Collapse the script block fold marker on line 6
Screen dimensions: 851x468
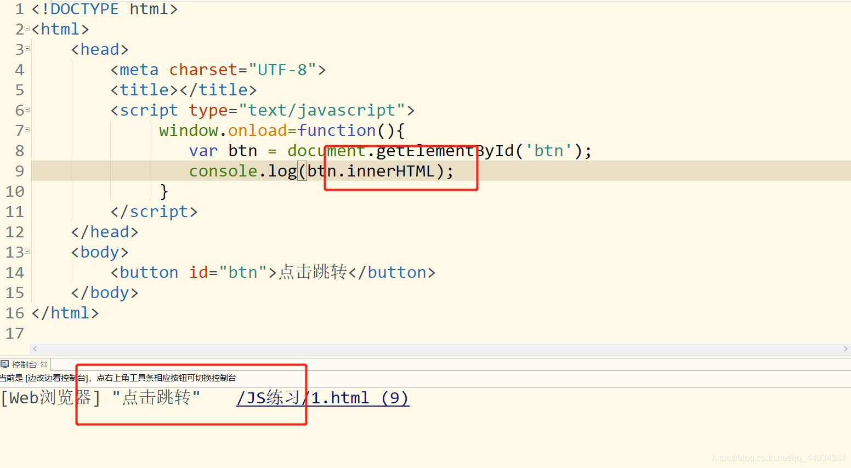pyautogui.click(x=26, y=110)
